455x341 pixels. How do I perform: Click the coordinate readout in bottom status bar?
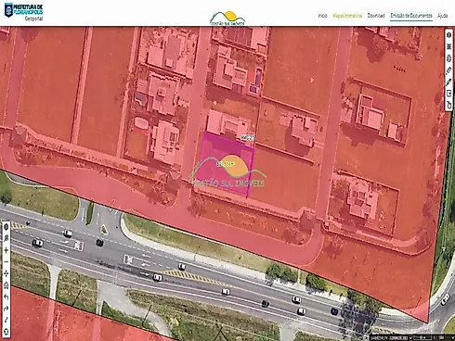pos(389,338)
